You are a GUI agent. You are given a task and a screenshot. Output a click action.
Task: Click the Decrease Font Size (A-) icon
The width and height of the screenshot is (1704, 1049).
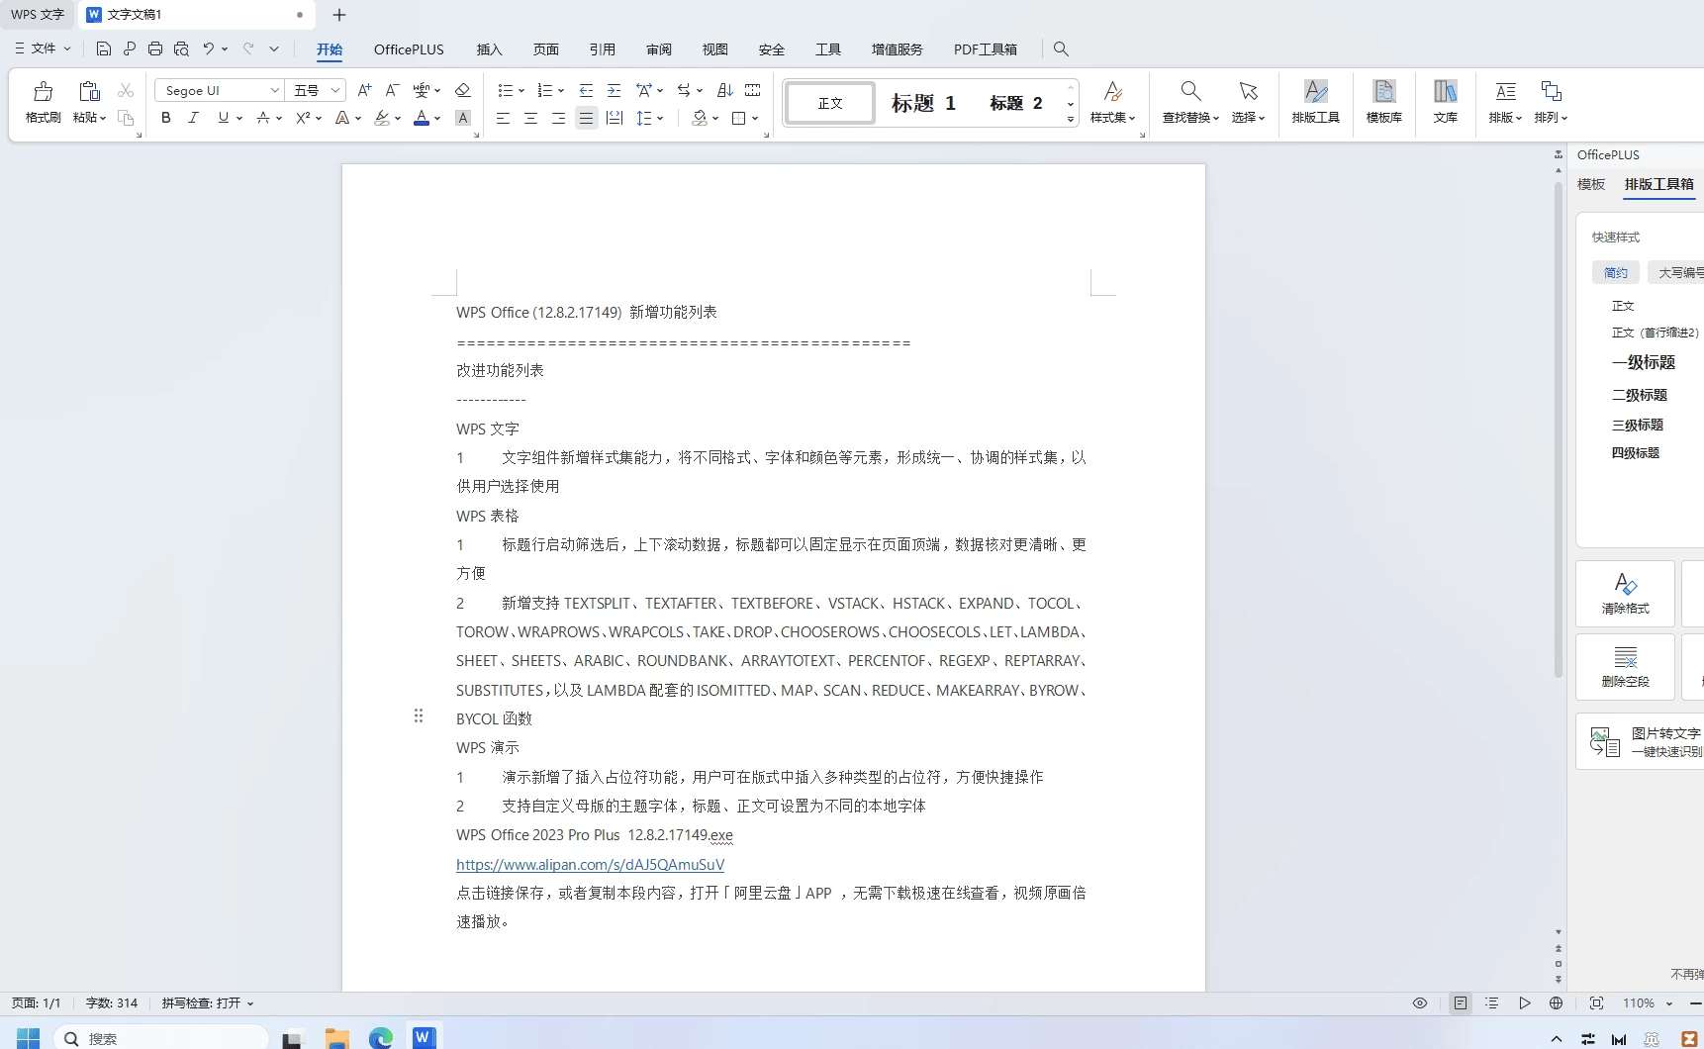[x=392, y=90]
